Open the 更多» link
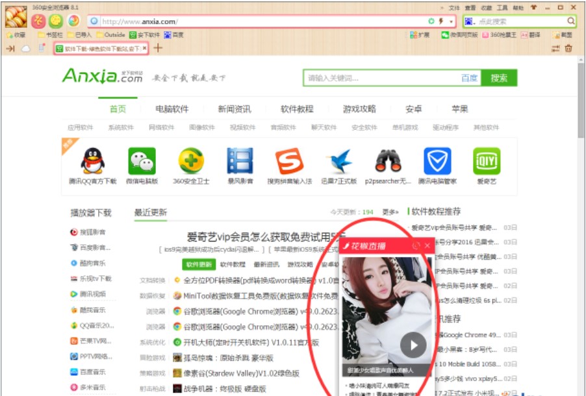Screen dimensions: 586x396 pos(390,212)
